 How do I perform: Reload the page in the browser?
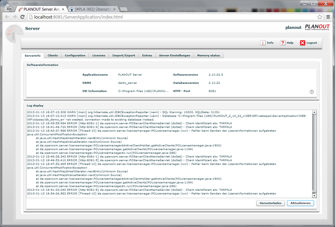pos(22,17)
